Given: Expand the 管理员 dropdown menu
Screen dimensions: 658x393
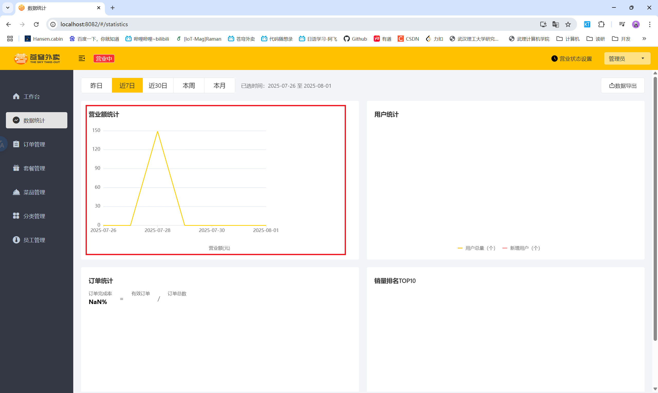Looking at the screenshot, I should [627, 59].
